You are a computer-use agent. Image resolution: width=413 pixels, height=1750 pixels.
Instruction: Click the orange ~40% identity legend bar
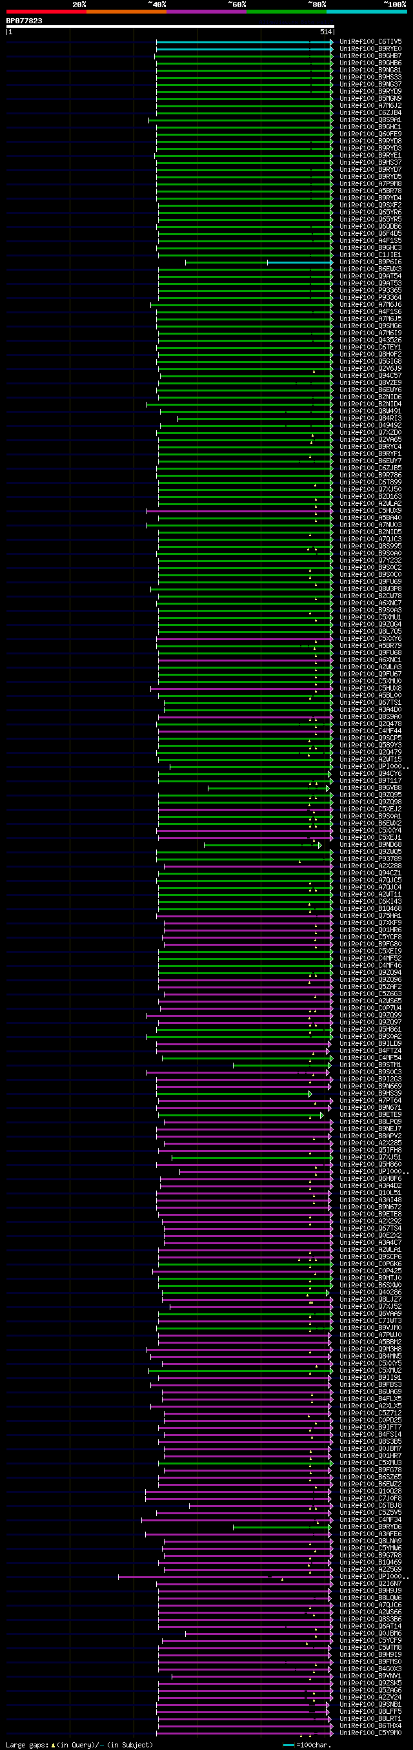126,12
